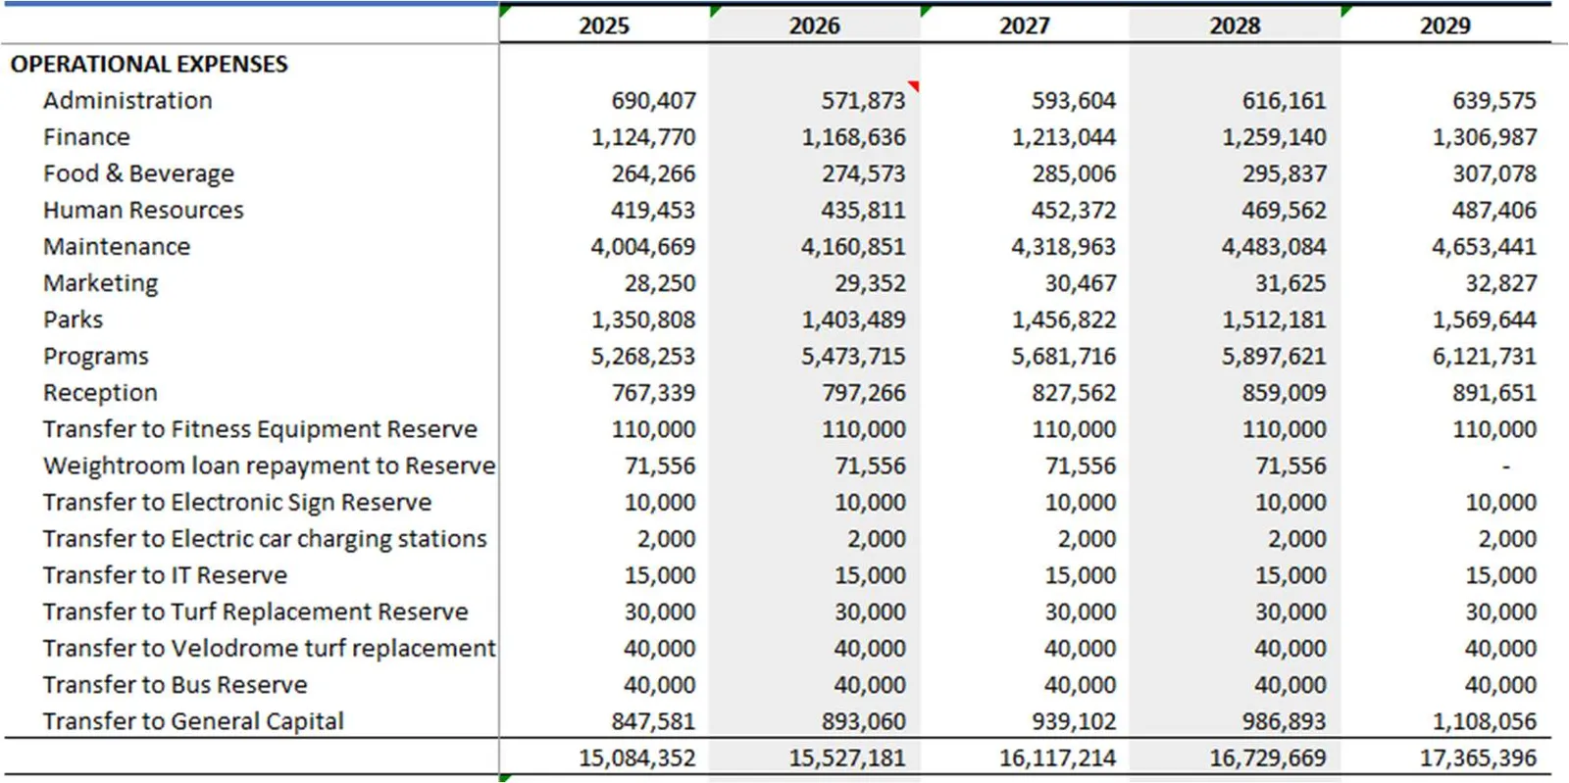Select Administration 2025 value 690,407

pyautogui.click(x=653, y=101)
